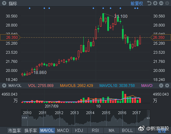Click the right 26.350 current price tag
The width and height of the screenshot is (171, 134).
pyautogui.click(x=161, y=37)
